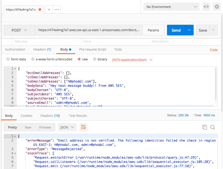This screenshot has width=223, height=169.
Task: Open Test Results tab
Action: pyautogui.click(x=78, y=116)
